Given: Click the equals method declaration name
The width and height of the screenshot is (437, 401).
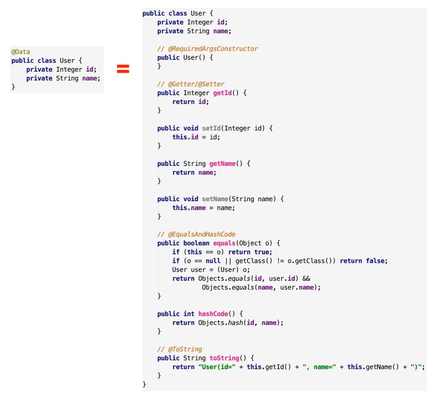Looking at the screenshot, I should (224, 243).
